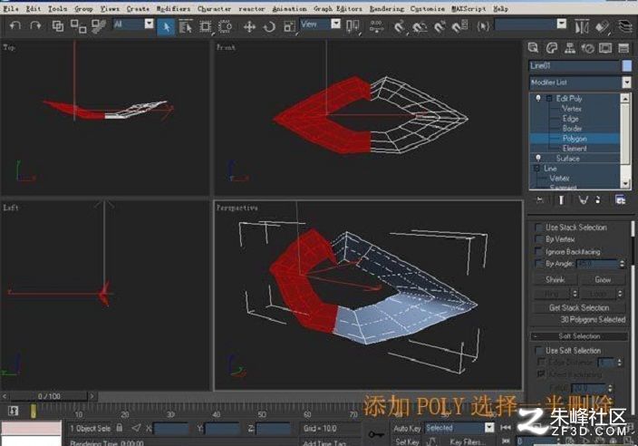Click the Undo arrow icon
The height and width of the screenshot is (446, 638).
click(15, 26)
